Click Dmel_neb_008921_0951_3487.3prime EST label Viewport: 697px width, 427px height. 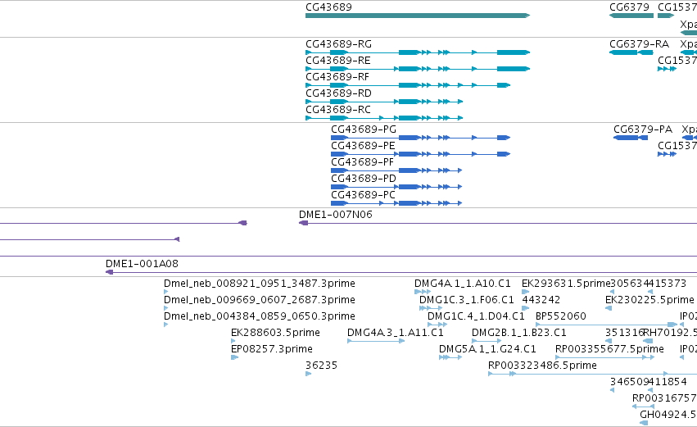click(x=259, y=284)
